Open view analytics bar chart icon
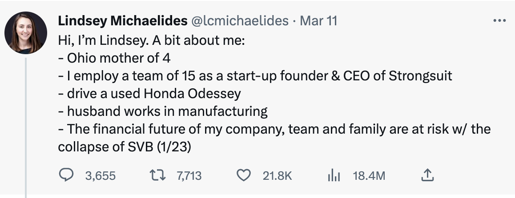This screenshot has height=198, width=515. (334, 176)
